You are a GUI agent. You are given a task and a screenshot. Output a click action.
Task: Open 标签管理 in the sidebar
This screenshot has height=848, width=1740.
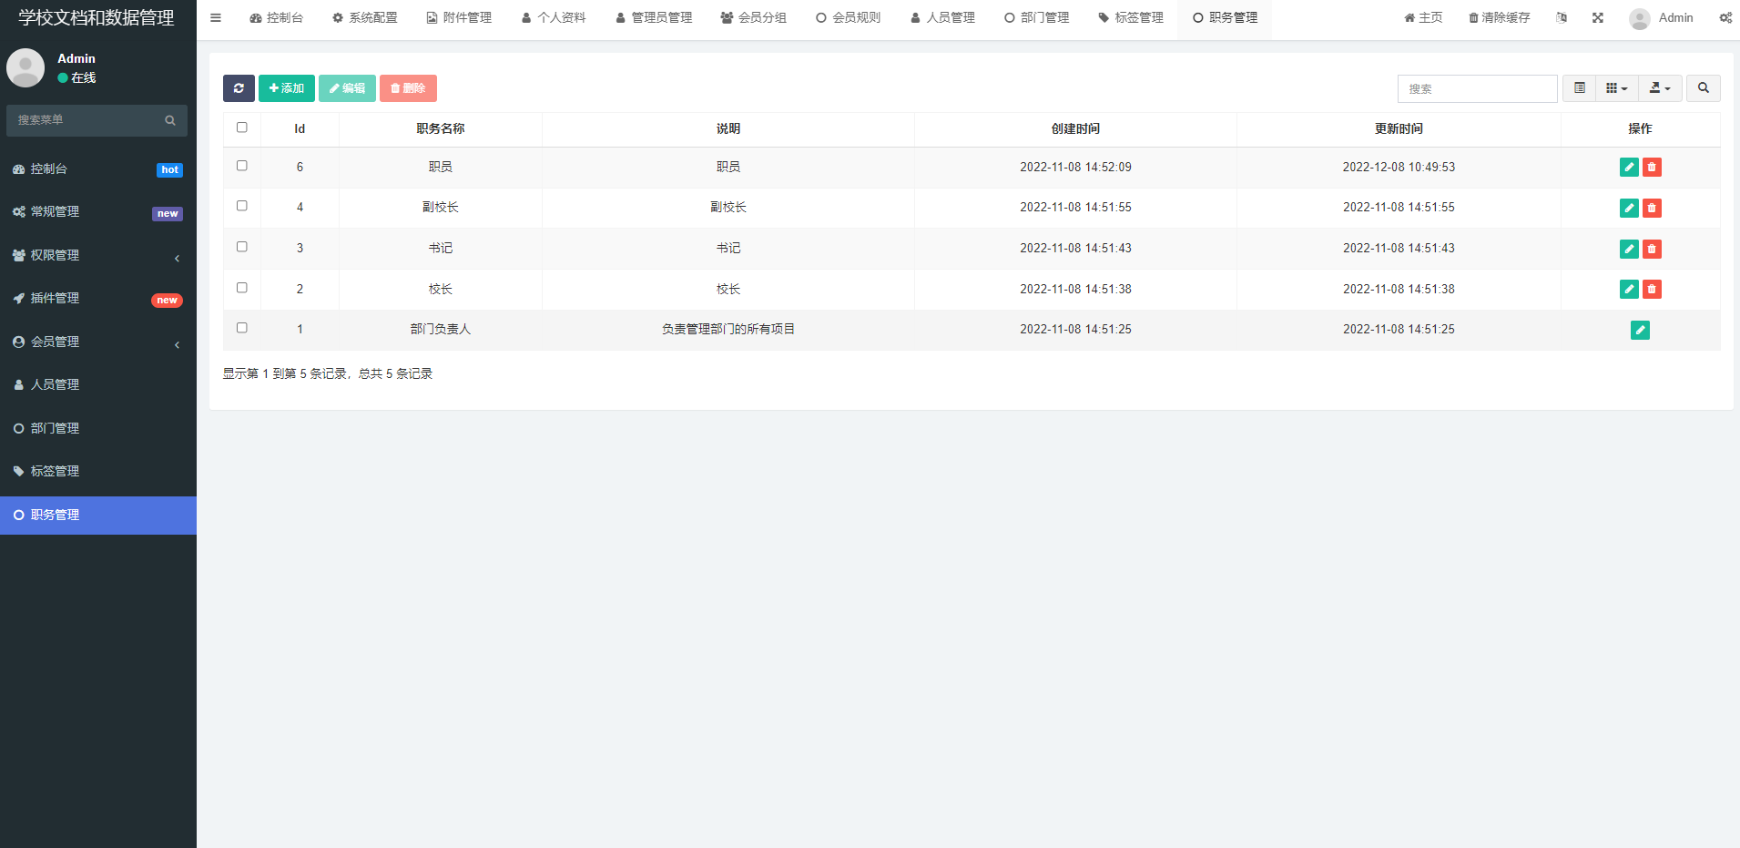(56, 472)
